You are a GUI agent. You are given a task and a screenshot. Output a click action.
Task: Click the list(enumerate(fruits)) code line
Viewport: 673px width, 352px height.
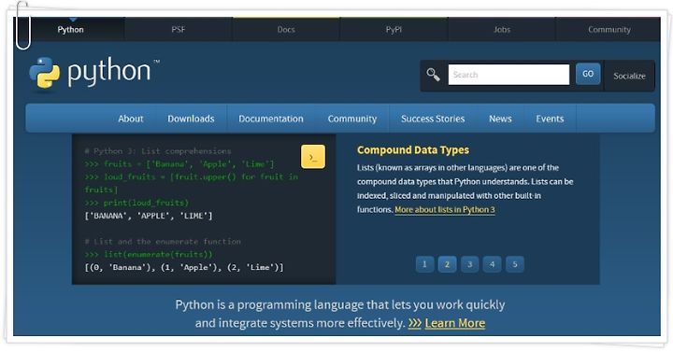click(149, 254)
